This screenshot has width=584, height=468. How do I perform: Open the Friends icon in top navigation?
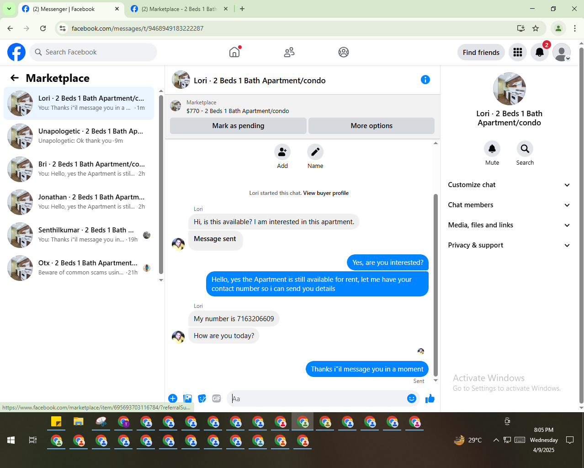(x=289, y=52)
